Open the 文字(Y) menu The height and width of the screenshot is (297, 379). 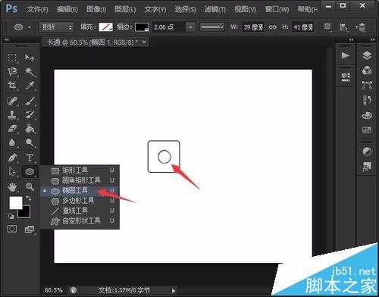tap(155, 10)
